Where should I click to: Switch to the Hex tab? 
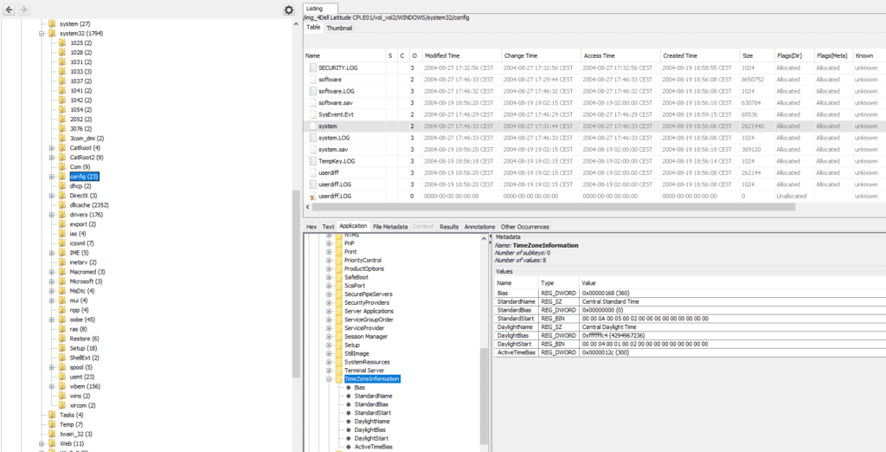point(311,226)
